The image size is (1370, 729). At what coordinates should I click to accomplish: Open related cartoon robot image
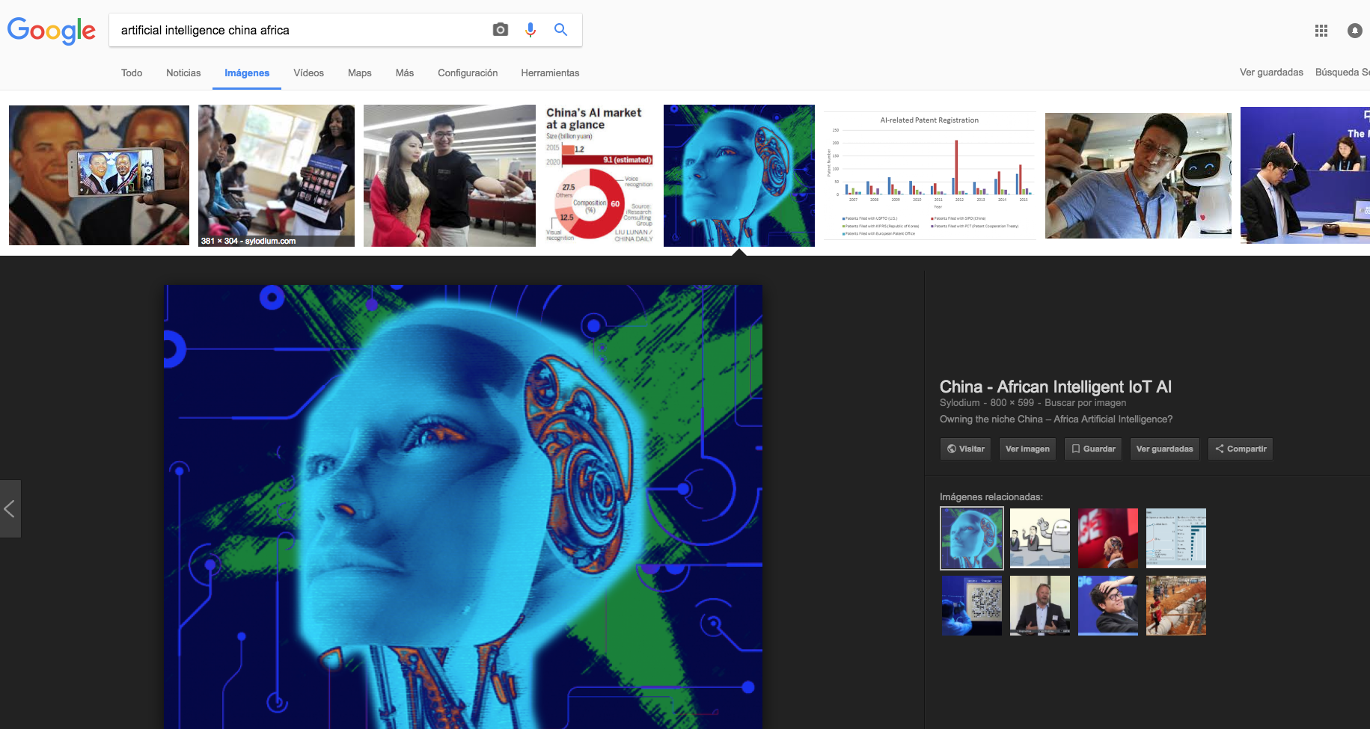click(x=1040, y=538)
